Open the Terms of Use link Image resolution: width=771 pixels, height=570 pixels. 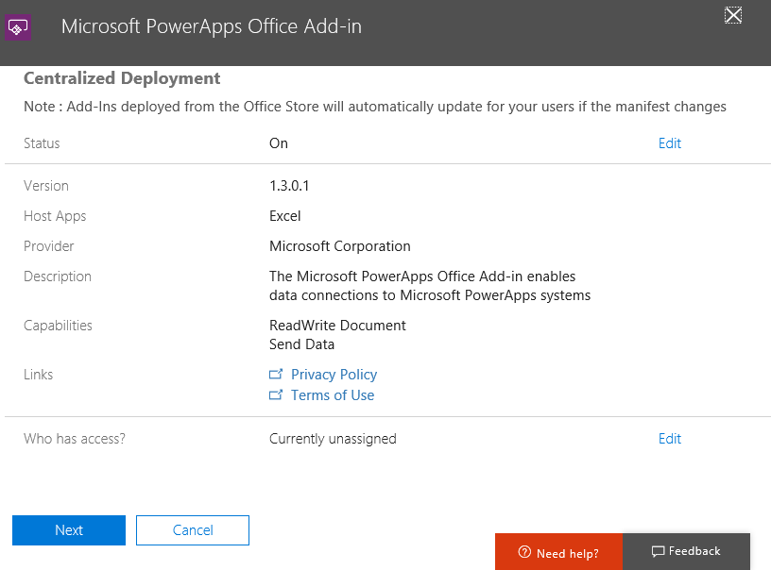click(x=332, y=395)
